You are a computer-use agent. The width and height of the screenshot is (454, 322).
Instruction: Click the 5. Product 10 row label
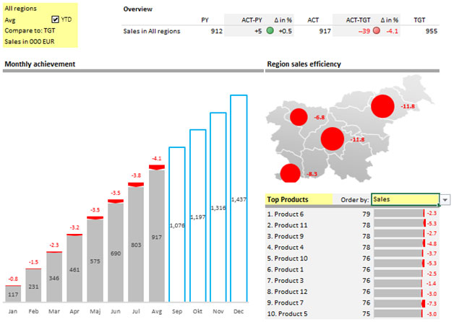pyautogui.click(x=287, y=258)
